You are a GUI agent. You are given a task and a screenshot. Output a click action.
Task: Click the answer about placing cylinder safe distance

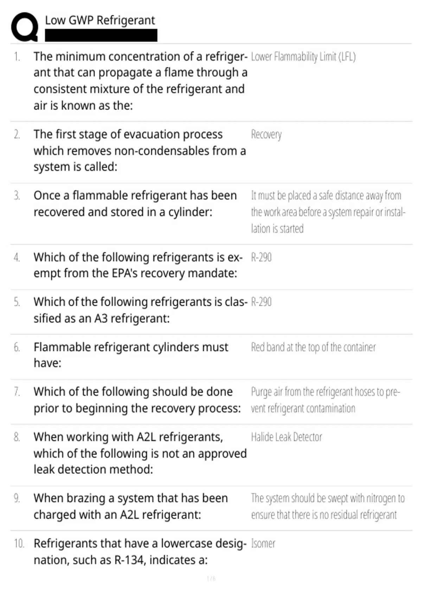click(328, 212)
